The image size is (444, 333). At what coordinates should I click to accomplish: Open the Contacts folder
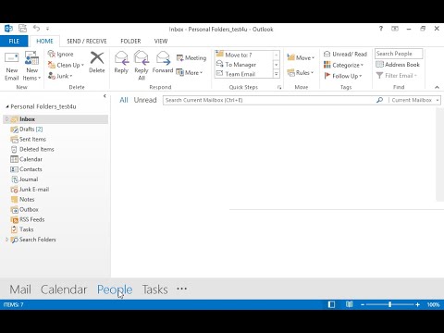(26, 169)
